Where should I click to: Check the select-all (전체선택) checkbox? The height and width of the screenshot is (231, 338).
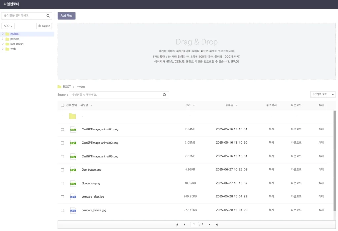coord(62,105)
